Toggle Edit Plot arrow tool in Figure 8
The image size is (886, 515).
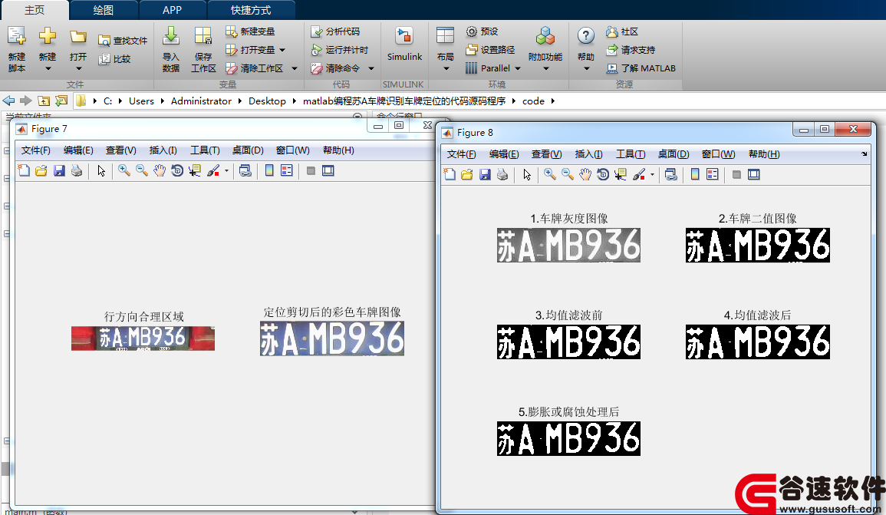[x=527, y=175]
